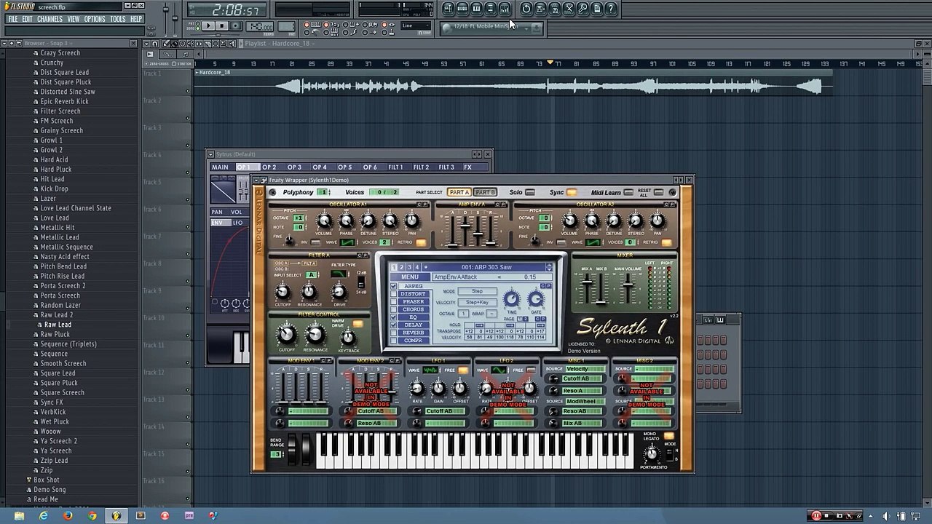This screenshot has height=524, width=932.
Task: Open MISC 1 ModWheel source dropdown
Action: (585, 401)
